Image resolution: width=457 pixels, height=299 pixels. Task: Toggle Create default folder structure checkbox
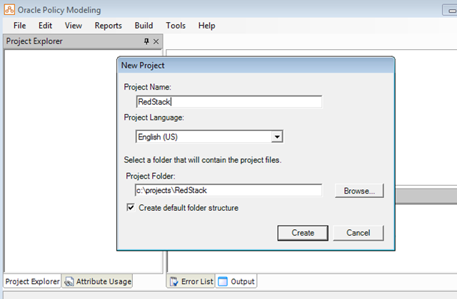tap(131, 208)
